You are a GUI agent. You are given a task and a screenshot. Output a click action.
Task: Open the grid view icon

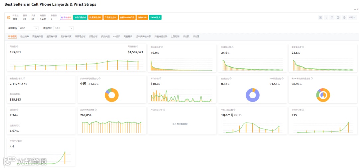320,17
